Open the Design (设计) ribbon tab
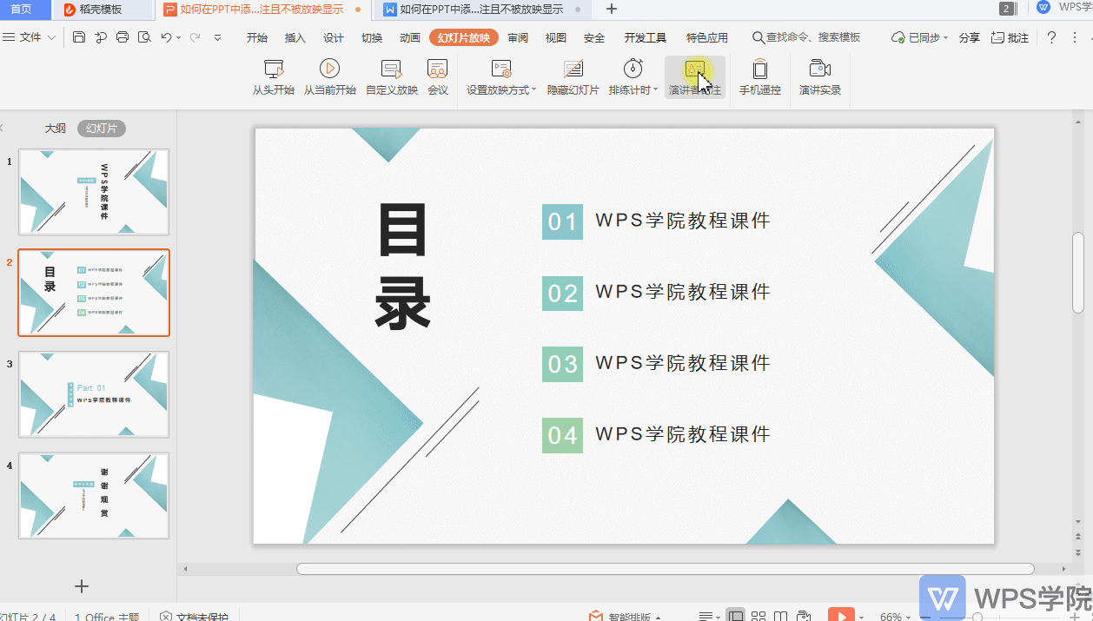Screen dimensions: 1093x621 pos(334,37)
